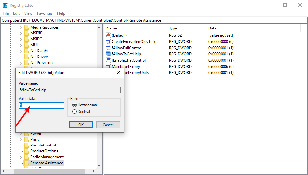Click the NetDiagFx folder icon
The image size is (308, 175).
[x=26, y=51]
